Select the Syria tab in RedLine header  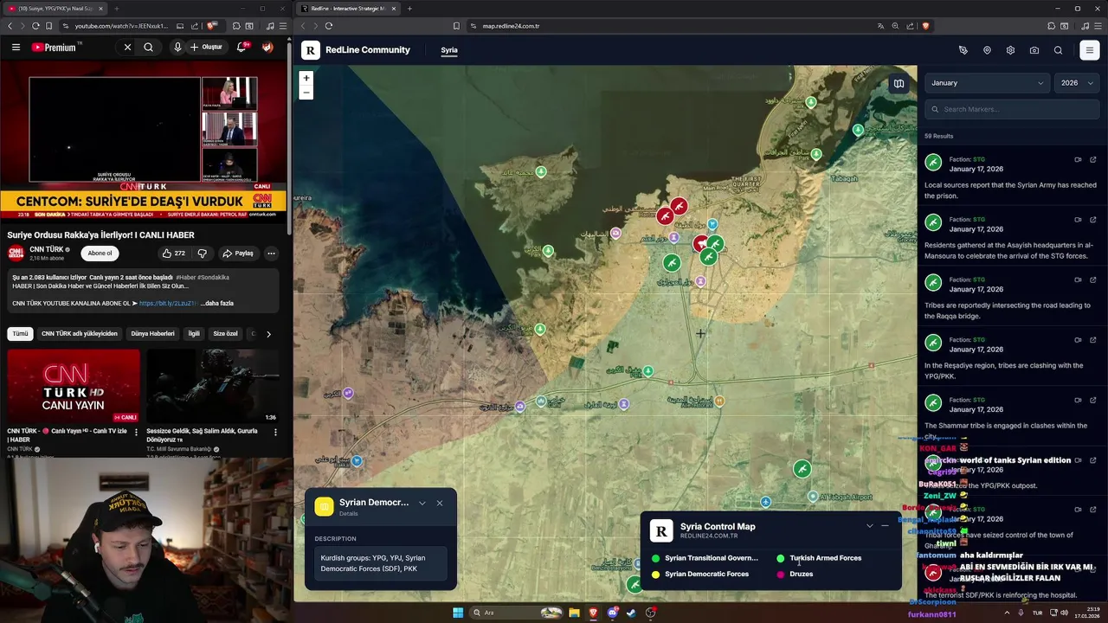click(449, 50)
